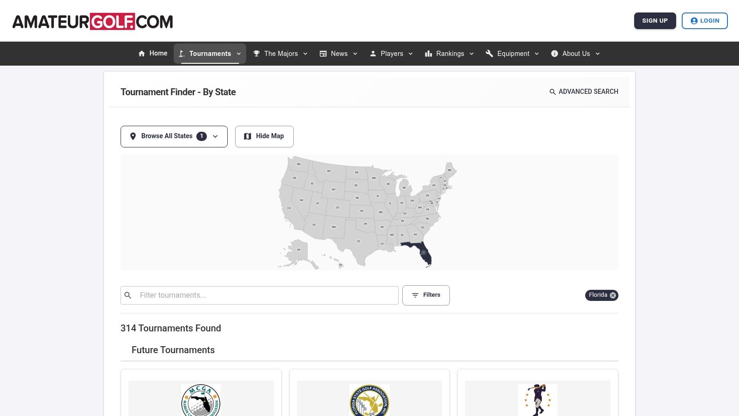Viewport: 739px width, 416px height.
Task: Select Texas (TX) on the map
Action: pos(358,241)
